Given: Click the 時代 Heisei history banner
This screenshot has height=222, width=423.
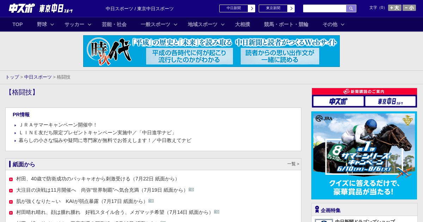Looking at the screenshot, I should [211, 51].
